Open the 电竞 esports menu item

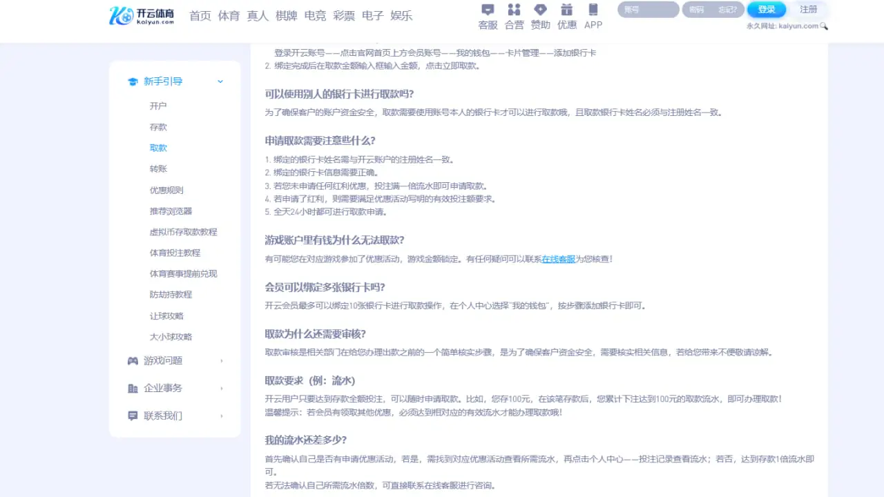click(315, 15)
